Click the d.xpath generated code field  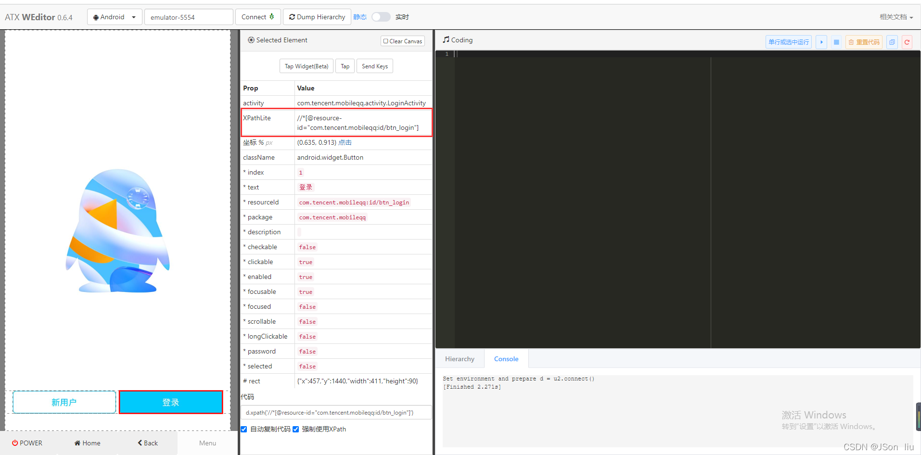click(336, 413)
